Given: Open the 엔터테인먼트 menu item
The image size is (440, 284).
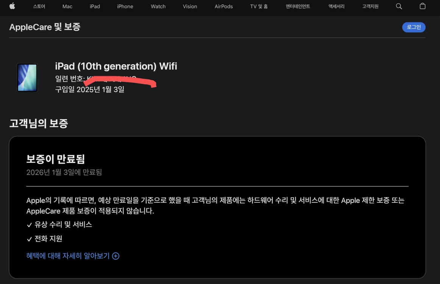Looking at the screenshot, I should [298, 6].
